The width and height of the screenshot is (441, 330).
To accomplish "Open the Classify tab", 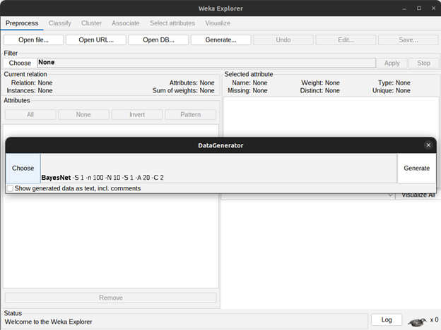I will [x=59, y=23].
